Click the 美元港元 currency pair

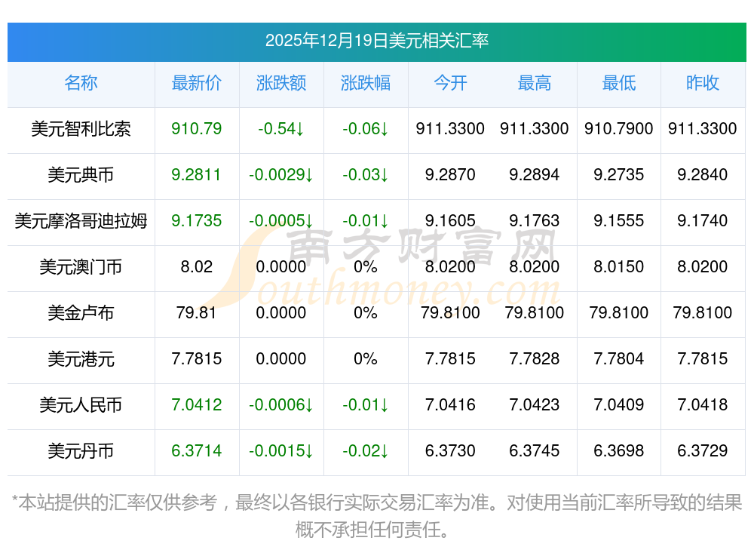(x=81, y=359)
